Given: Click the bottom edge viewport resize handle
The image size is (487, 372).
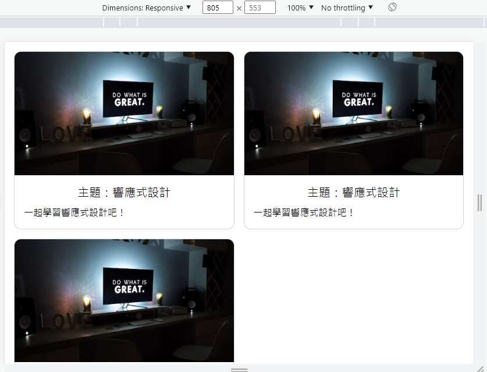Looking at the screenshot, I should (239, 370).
